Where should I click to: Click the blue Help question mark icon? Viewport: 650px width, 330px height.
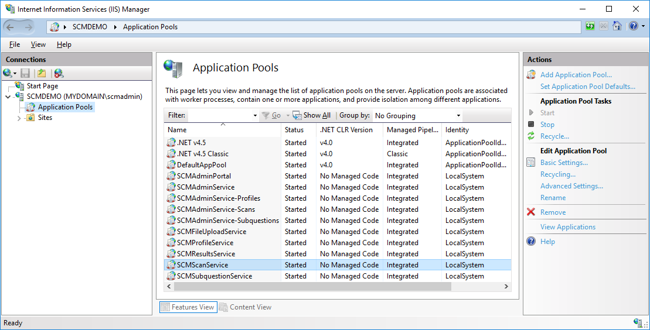pyautogui.click(x=531, y=242)
